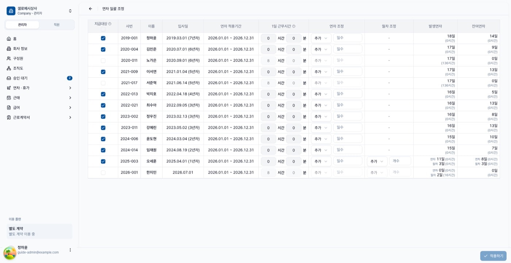
Task: Expand the 근태 sidebar menu chevron
Action: pyautogui.click(x=70, y=97)
